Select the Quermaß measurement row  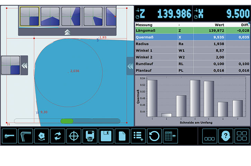(x=192, y=37)
